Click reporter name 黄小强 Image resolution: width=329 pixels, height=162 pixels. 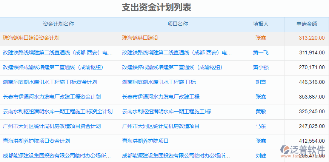[260, 67]
